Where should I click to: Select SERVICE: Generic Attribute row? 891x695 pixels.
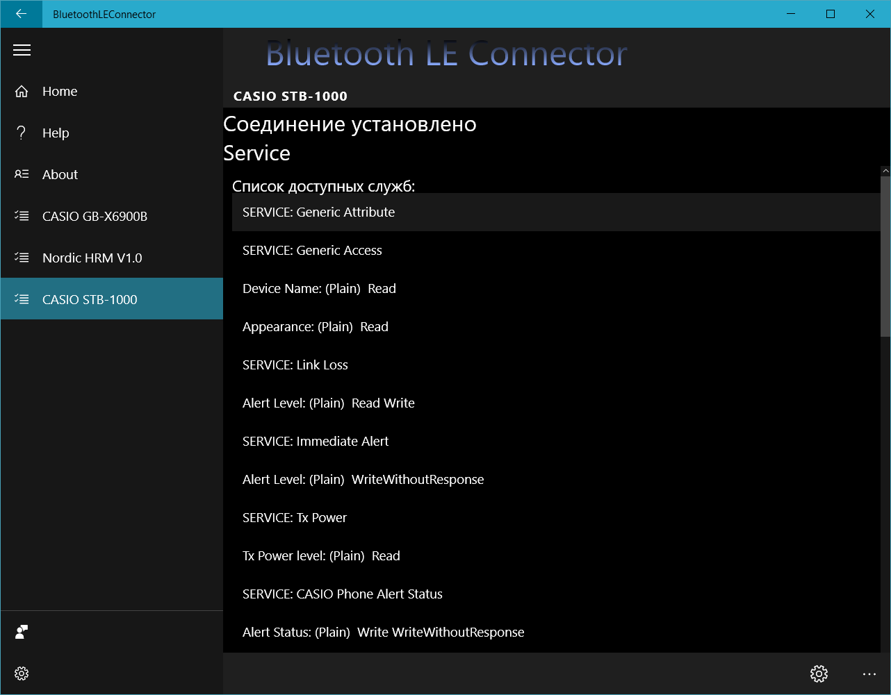(x=556, y=212)
